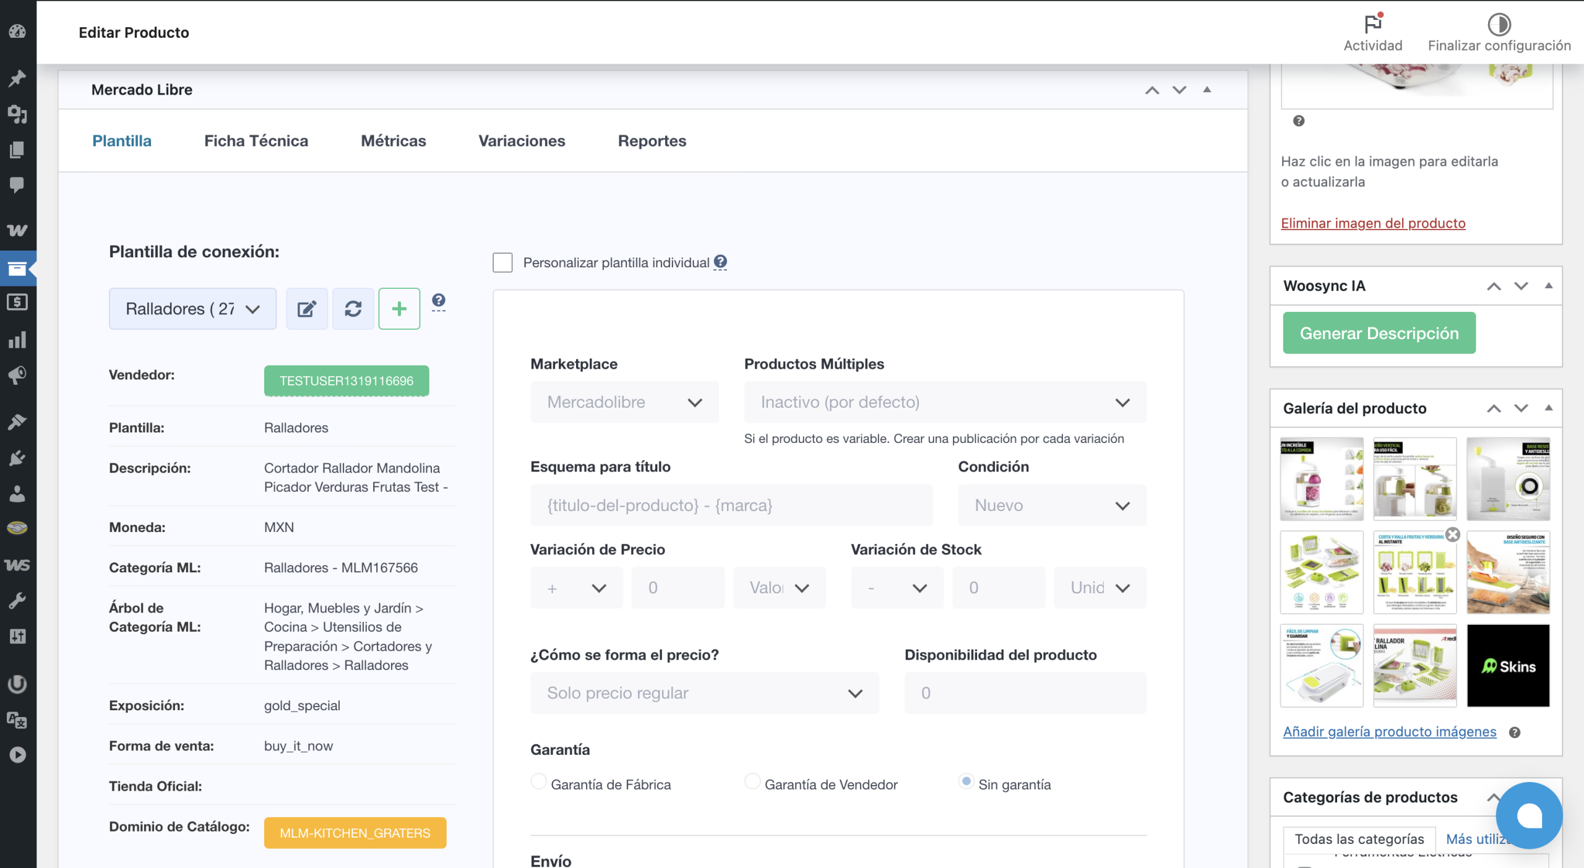The image size is (1584, 868).
Task: Open the chat bubble widget
Action: tap(1529, 815)
